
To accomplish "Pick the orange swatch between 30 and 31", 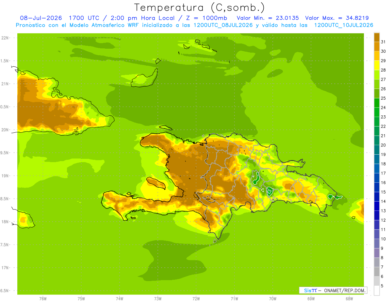I will coord(377,46).
